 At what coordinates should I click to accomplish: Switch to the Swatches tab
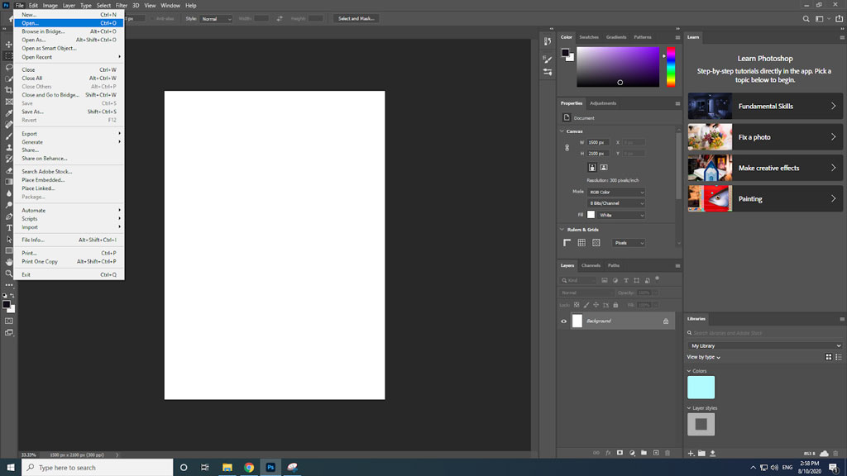click(589, 37)
